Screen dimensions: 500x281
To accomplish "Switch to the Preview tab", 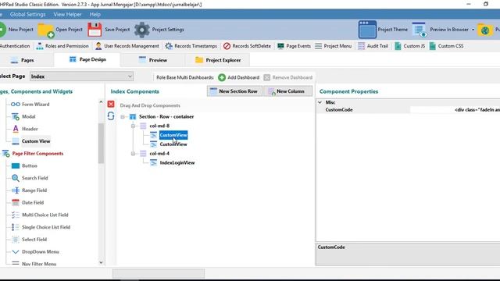I will pyautogui.click(x=153, y=60).
